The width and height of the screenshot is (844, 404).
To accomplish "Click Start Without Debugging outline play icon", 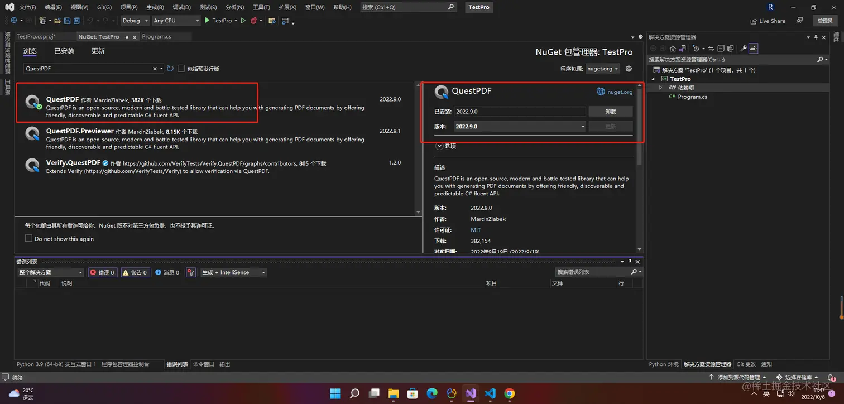I will click(243, 21).
